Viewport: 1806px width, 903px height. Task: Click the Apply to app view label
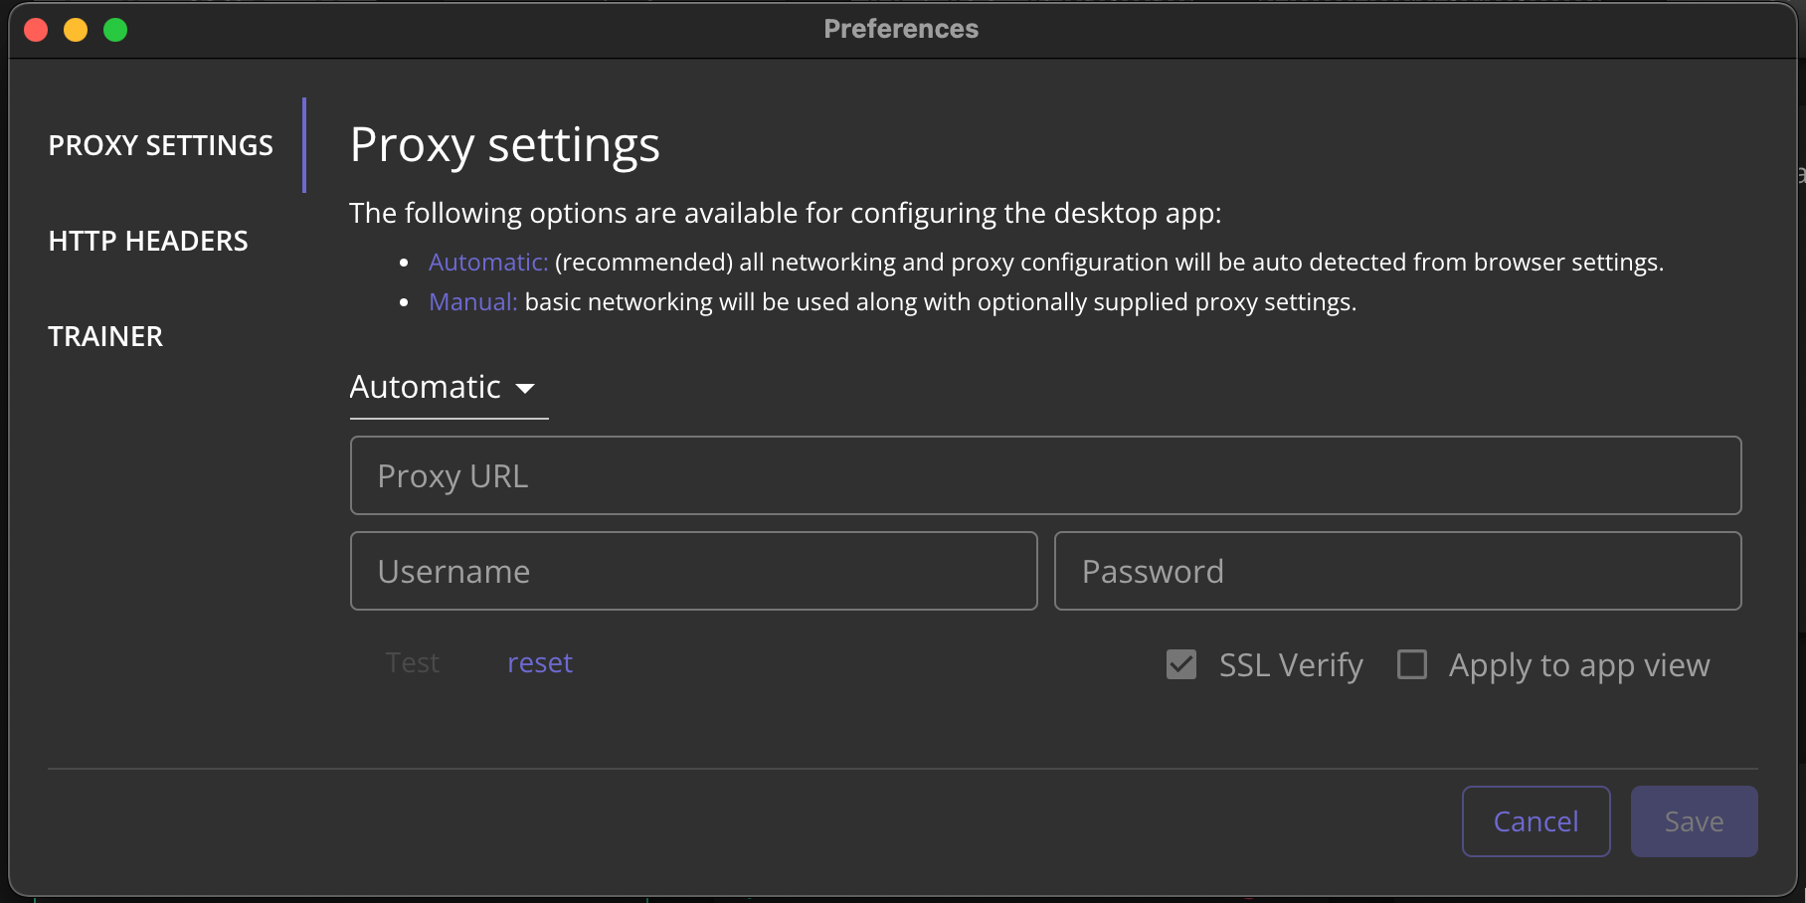tap(1579, 664)
